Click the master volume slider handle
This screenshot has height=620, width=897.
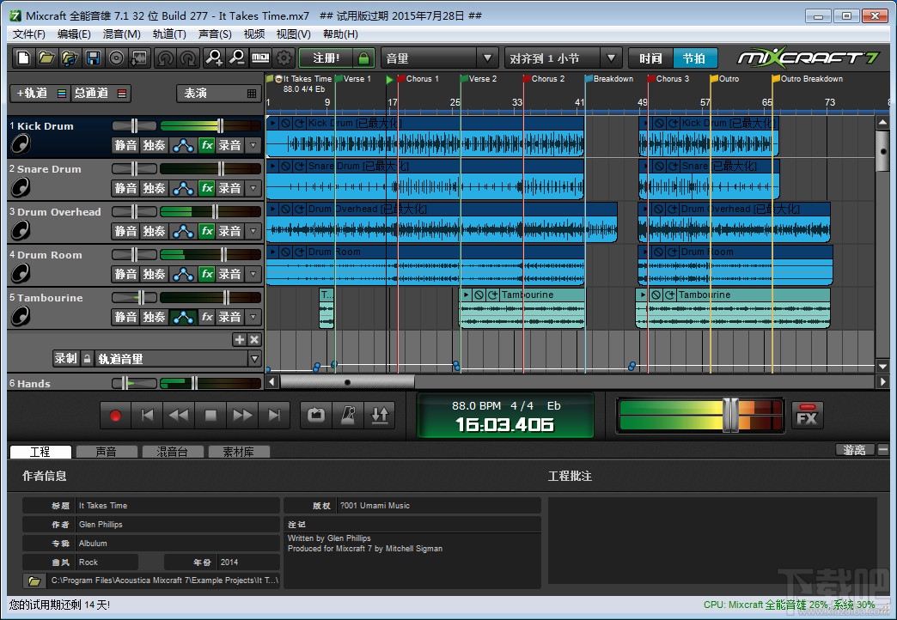pyautogui.click(x=730, y=415)
